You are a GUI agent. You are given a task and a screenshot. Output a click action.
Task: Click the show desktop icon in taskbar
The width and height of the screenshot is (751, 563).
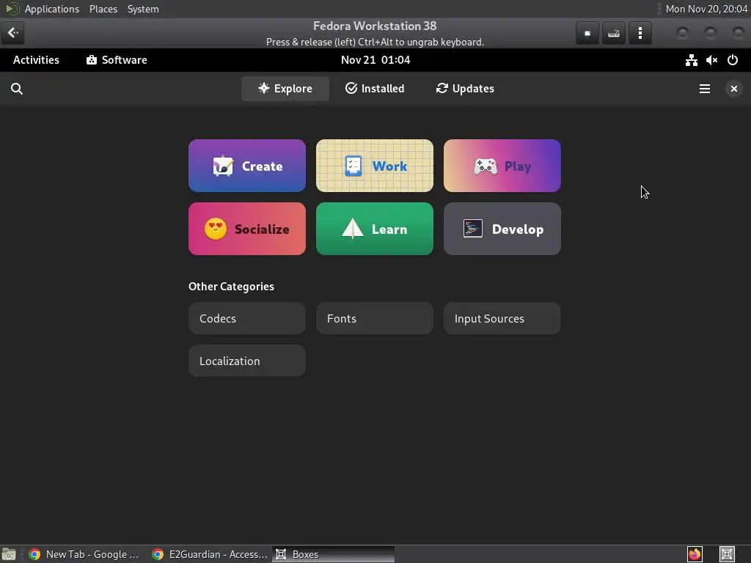pos(9,554)
